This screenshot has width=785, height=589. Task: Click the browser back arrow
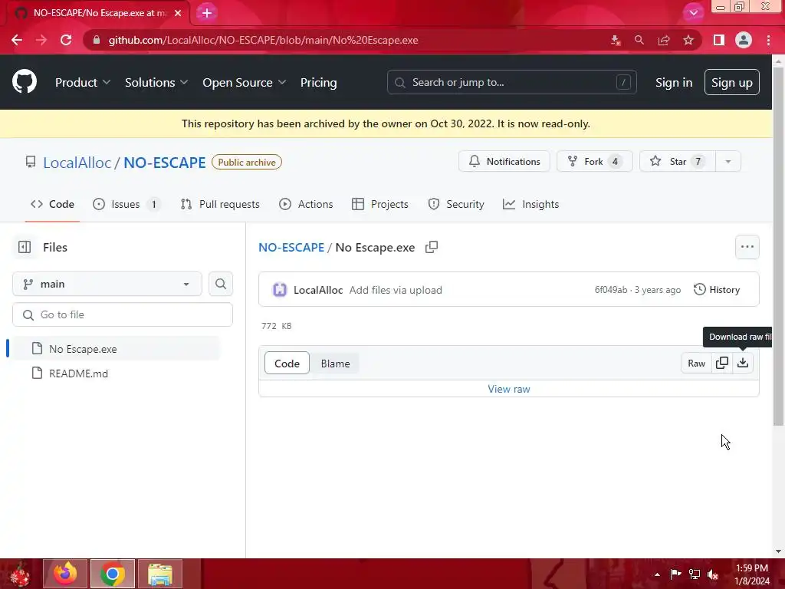click(x=17, y=40)
